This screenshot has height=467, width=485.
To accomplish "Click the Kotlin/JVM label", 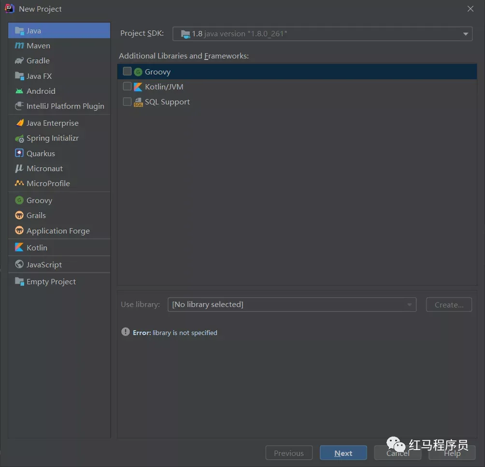I will click(x=164, y=87).
